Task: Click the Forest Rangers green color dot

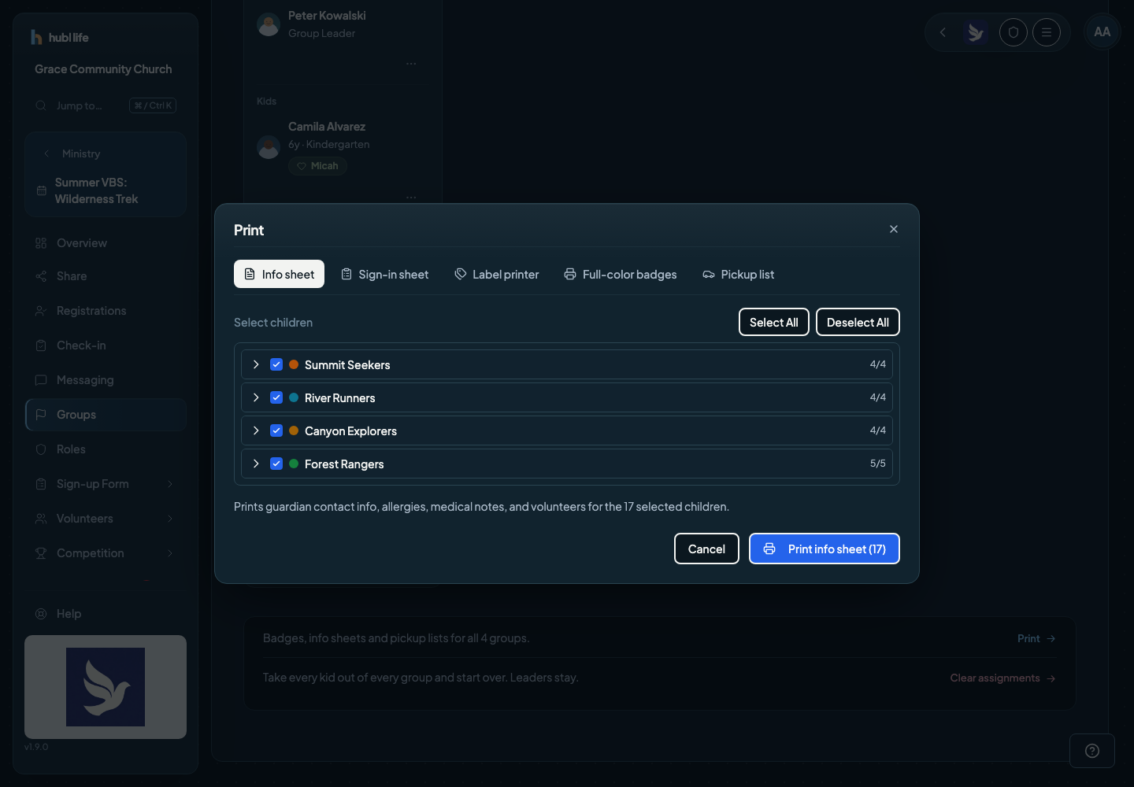Action: (x=294, y=464)
